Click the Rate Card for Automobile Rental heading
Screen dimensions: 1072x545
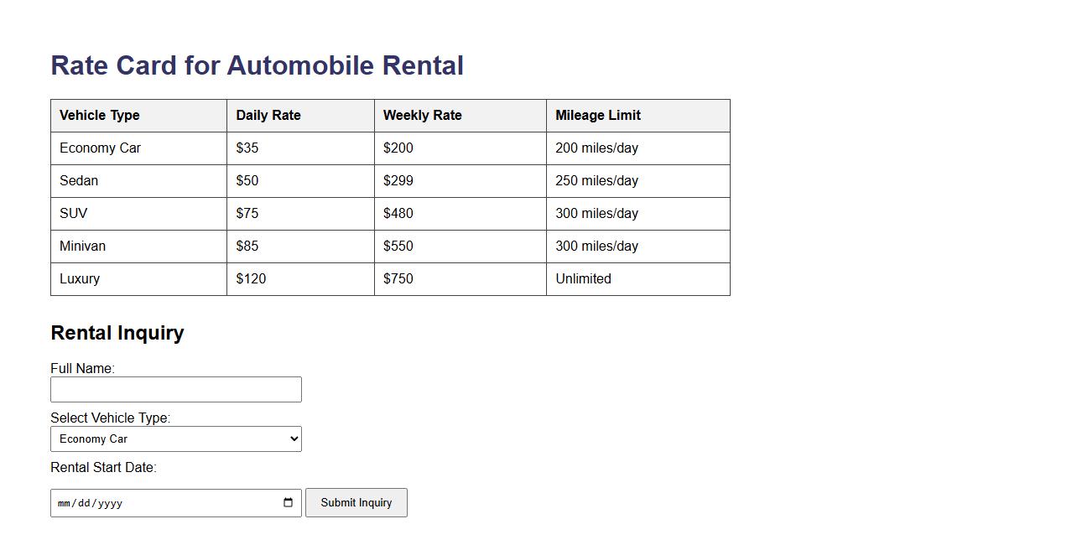click(257, 66)
